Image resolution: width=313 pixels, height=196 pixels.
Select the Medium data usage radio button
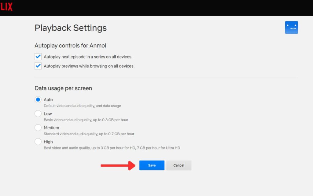[38, 128]
